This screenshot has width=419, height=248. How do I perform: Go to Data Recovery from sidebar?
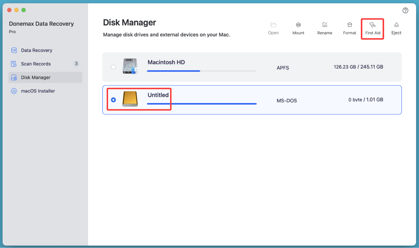(x=36, y=50)
